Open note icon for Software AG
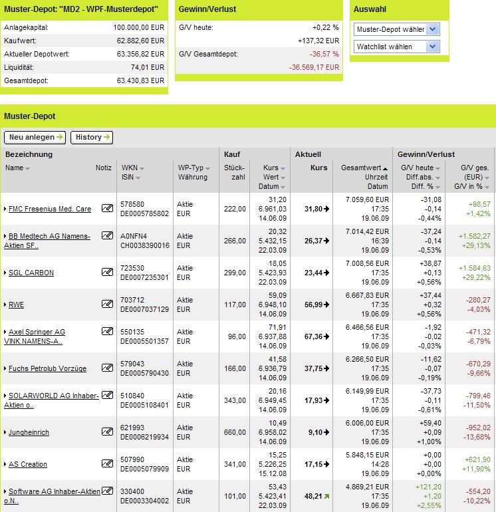 pos(107,491)
